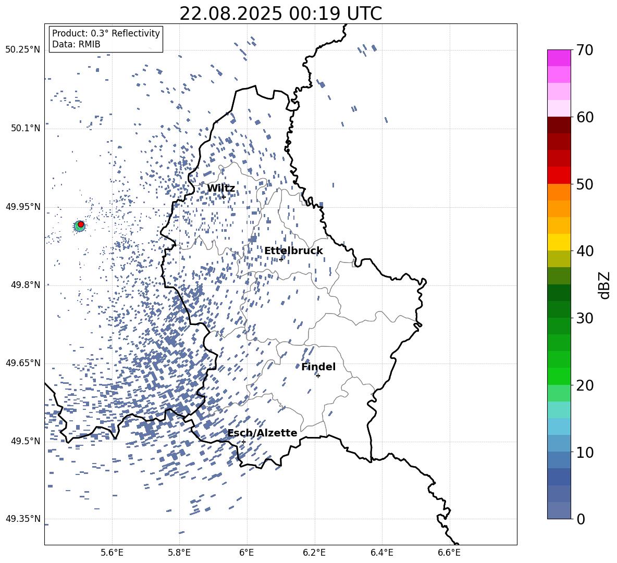The image size is (617, 563).
Task: Click the title 22.08.2025 00:19 UTC
Action: coord(280,14)
